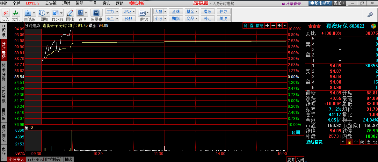The height and width of the screenshot is (162, 378).
Task: Click the 卖出 (sell) icon
Action: pyautogui.click(x=16, y=13)
